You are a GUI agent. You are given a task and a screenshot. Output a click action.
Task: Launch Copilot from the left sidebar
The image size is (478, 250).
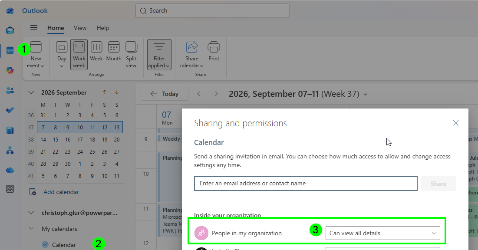tap(10, 70)
